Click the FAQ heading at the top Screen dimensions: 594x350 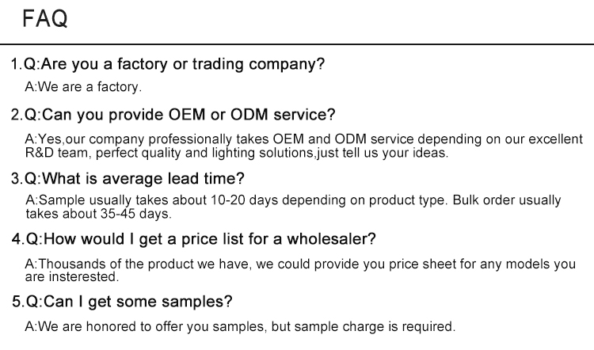pos(45,19)
